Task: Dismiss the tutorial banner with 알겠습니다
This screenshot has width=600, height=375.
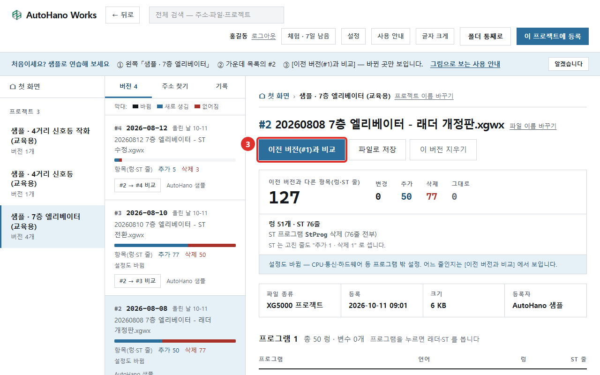Action: (569, 64)
